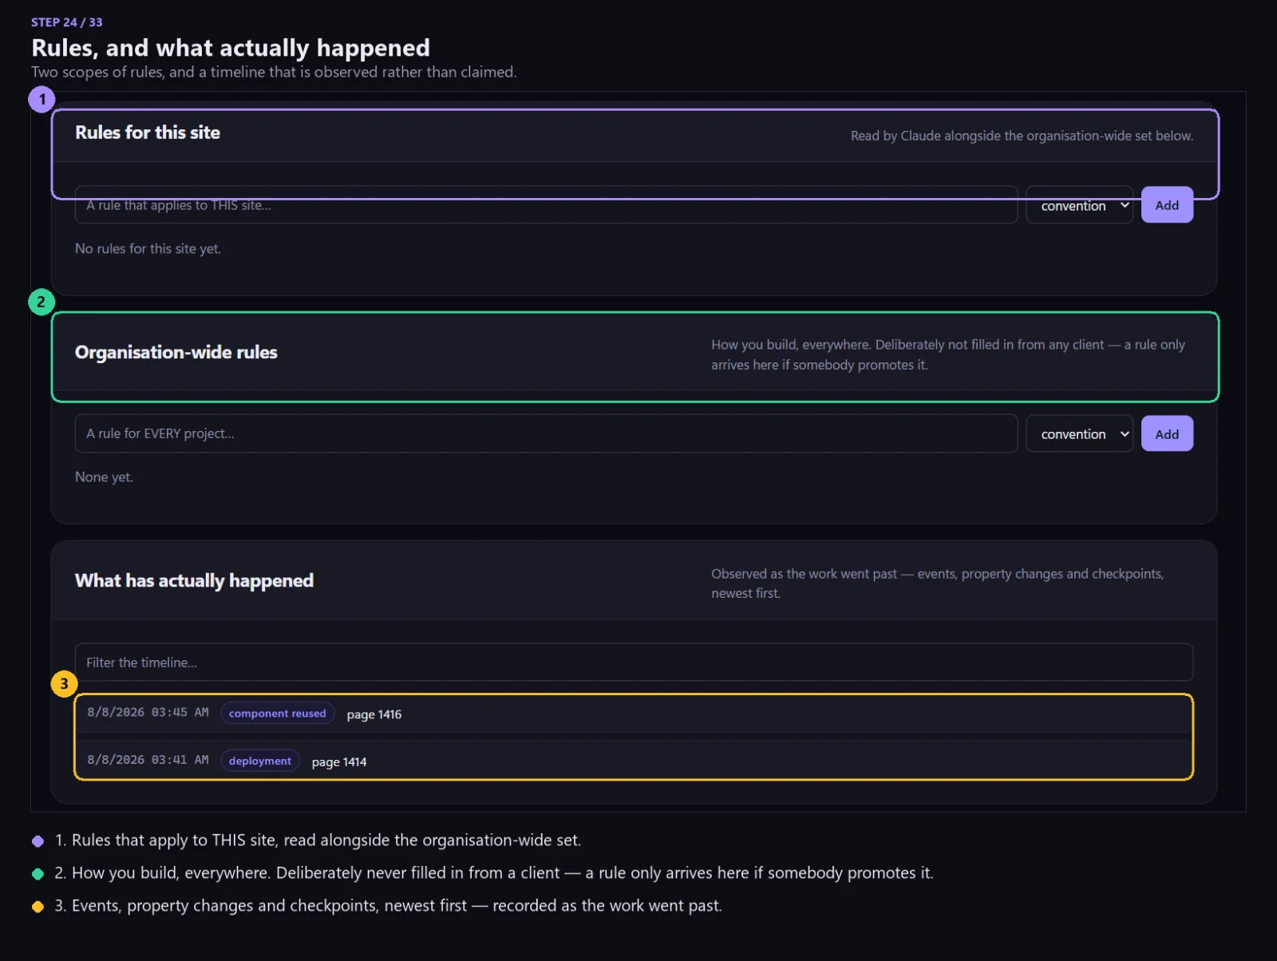This screenshot has height=961, width=1277.
Task: Select the 'deployment' tag
Action: click(x=260, y=761)
